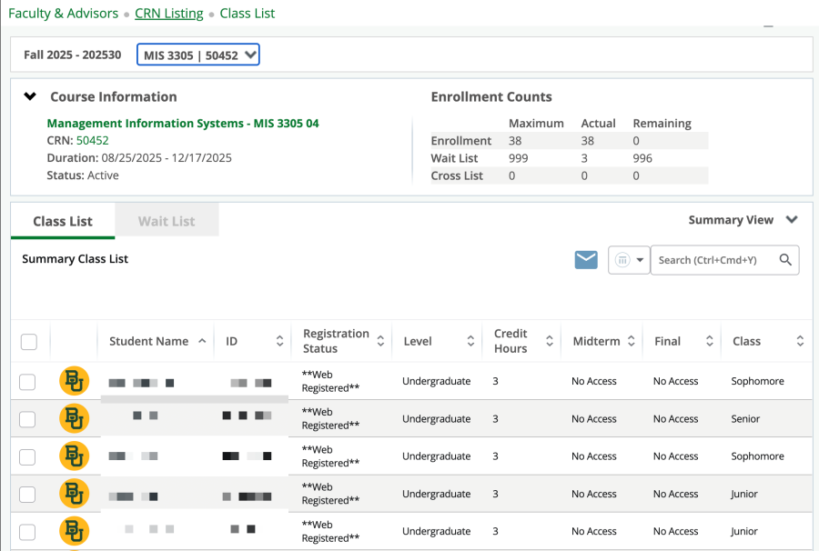
Task: Sort by the Midterm column
Action: pyautogui.click(x=631, y=341)
